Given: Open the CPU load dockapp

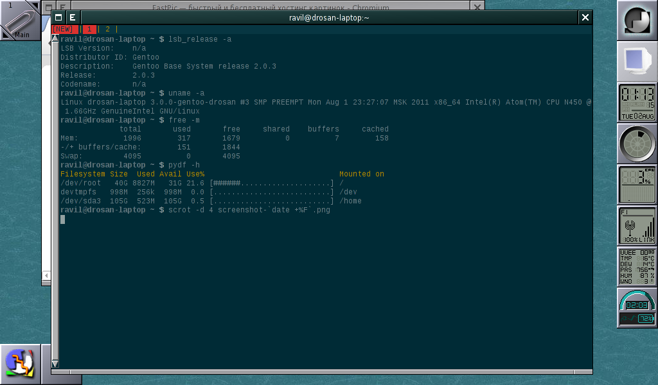Looking at the screenshot, I should tap(637, 185).
